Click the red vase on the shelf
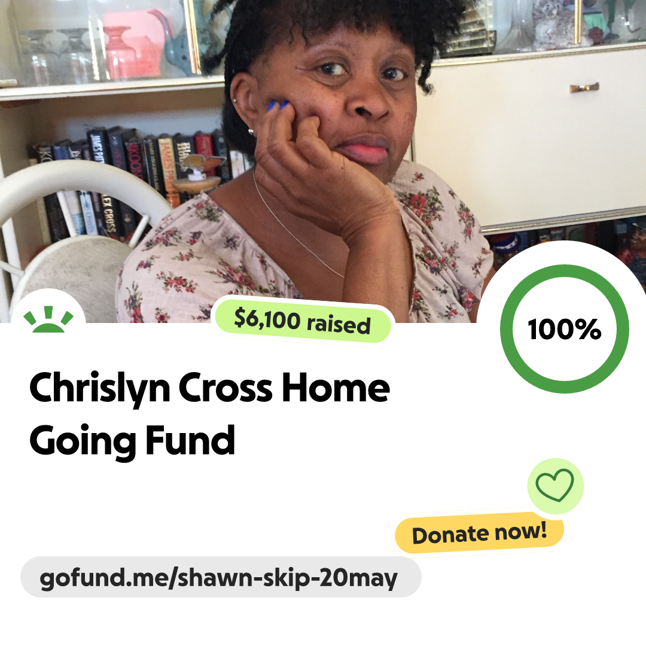Viewport: 646px width, 646px height. click(119, 52)
